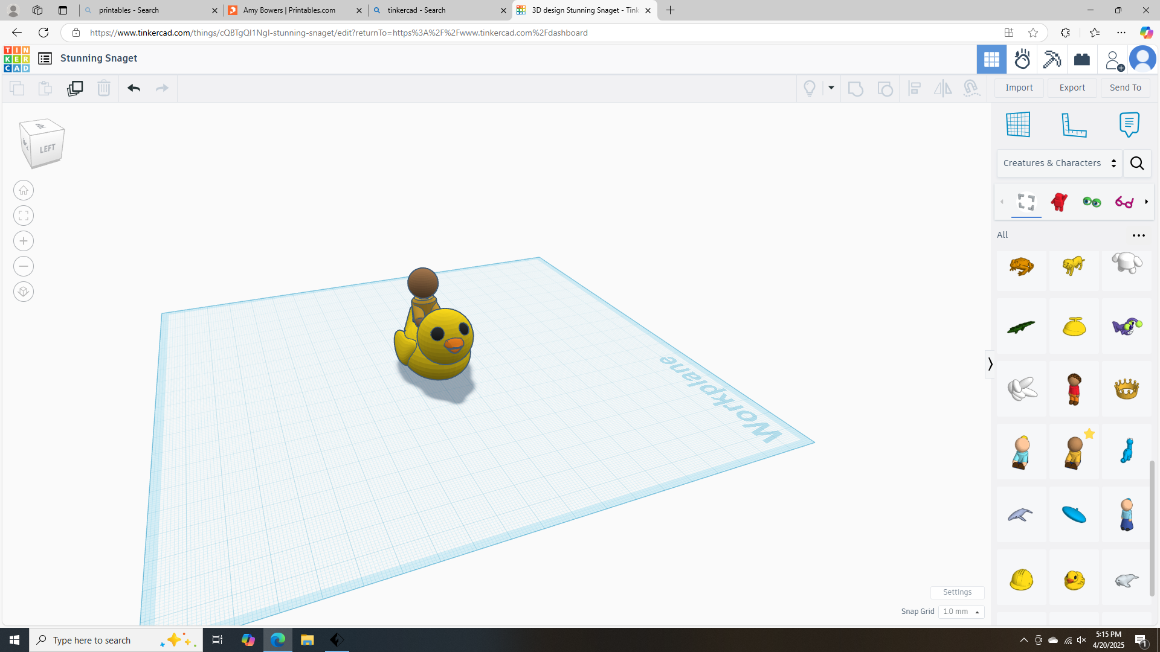Click the Redo arrow icon
The image size is (1160, 652).
(162, 88)
